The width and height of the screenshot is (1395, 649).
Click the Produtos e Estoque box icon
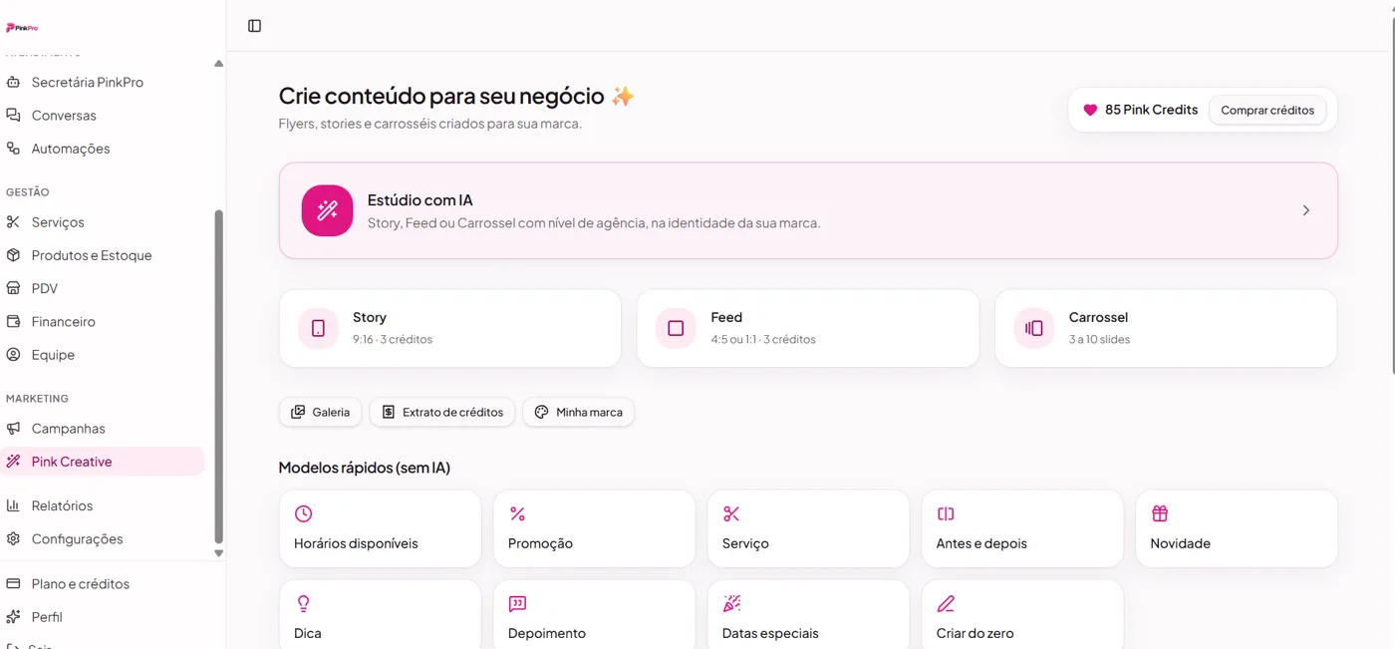13,254
